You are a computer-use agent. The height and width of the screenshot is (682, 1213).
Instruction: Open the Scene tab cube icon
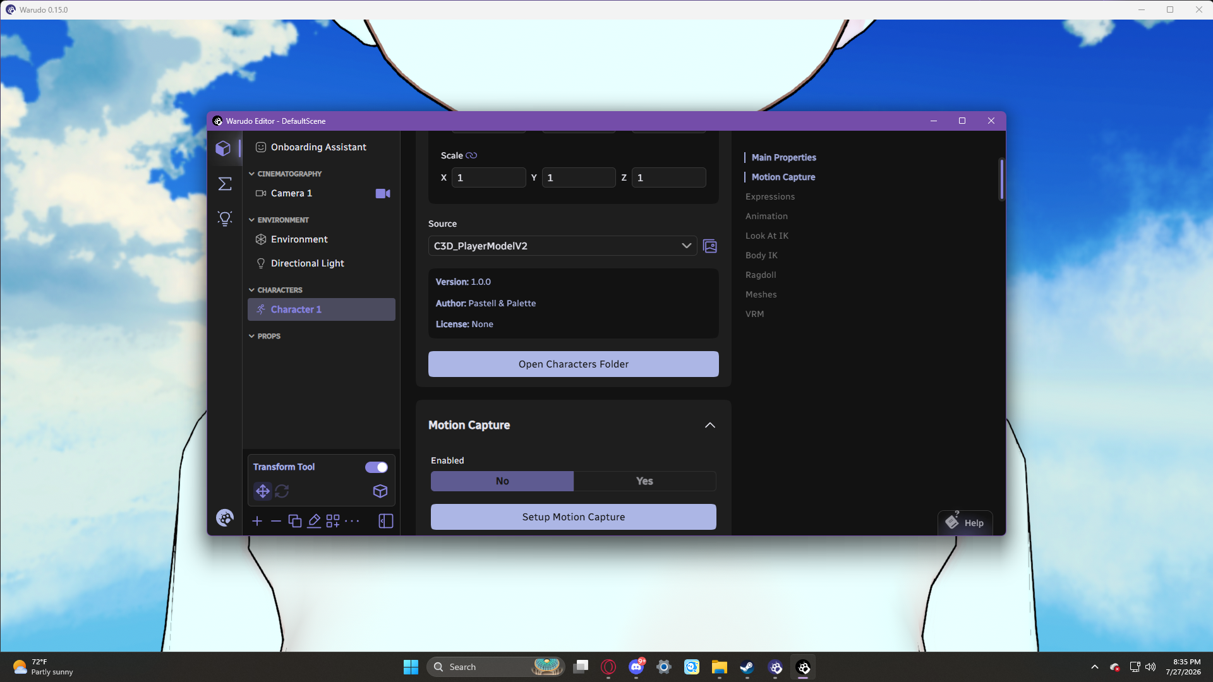[x=223, y=148]
